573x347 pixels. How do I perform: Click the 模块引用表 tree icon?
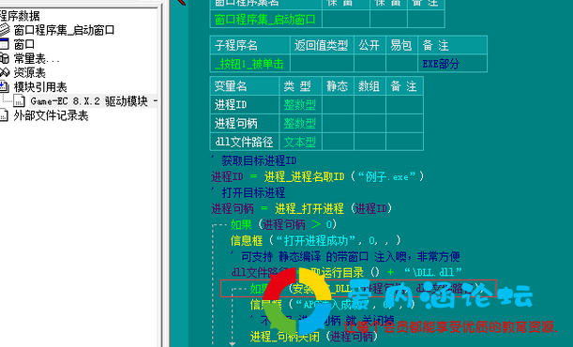pos(4,87)
